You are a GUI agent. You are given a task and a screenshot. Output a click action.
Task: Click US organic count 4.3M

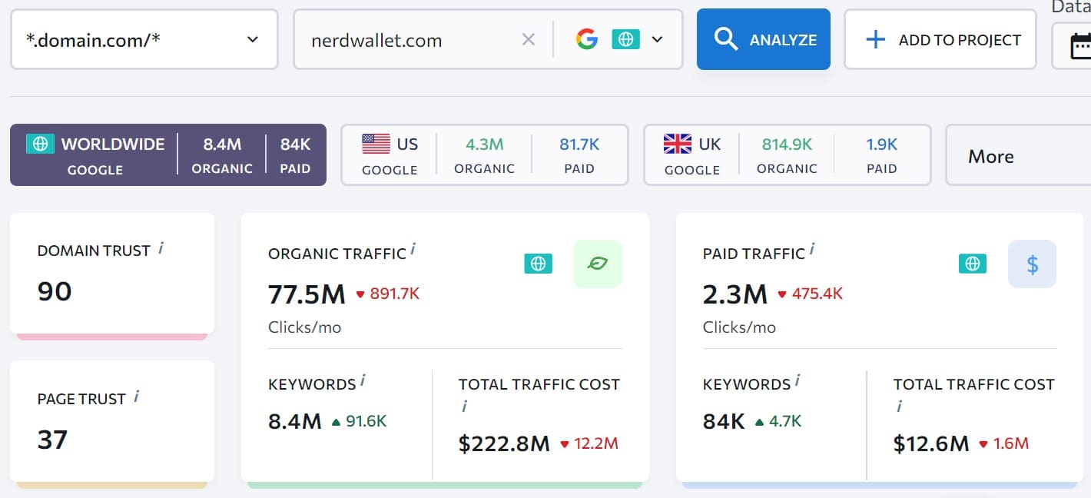click(484, 144)
